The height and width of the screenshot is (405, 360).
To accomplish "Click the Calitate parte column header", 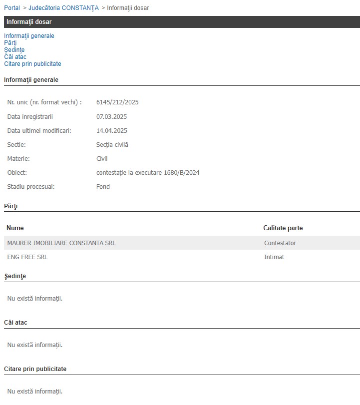I will [283, 228].
